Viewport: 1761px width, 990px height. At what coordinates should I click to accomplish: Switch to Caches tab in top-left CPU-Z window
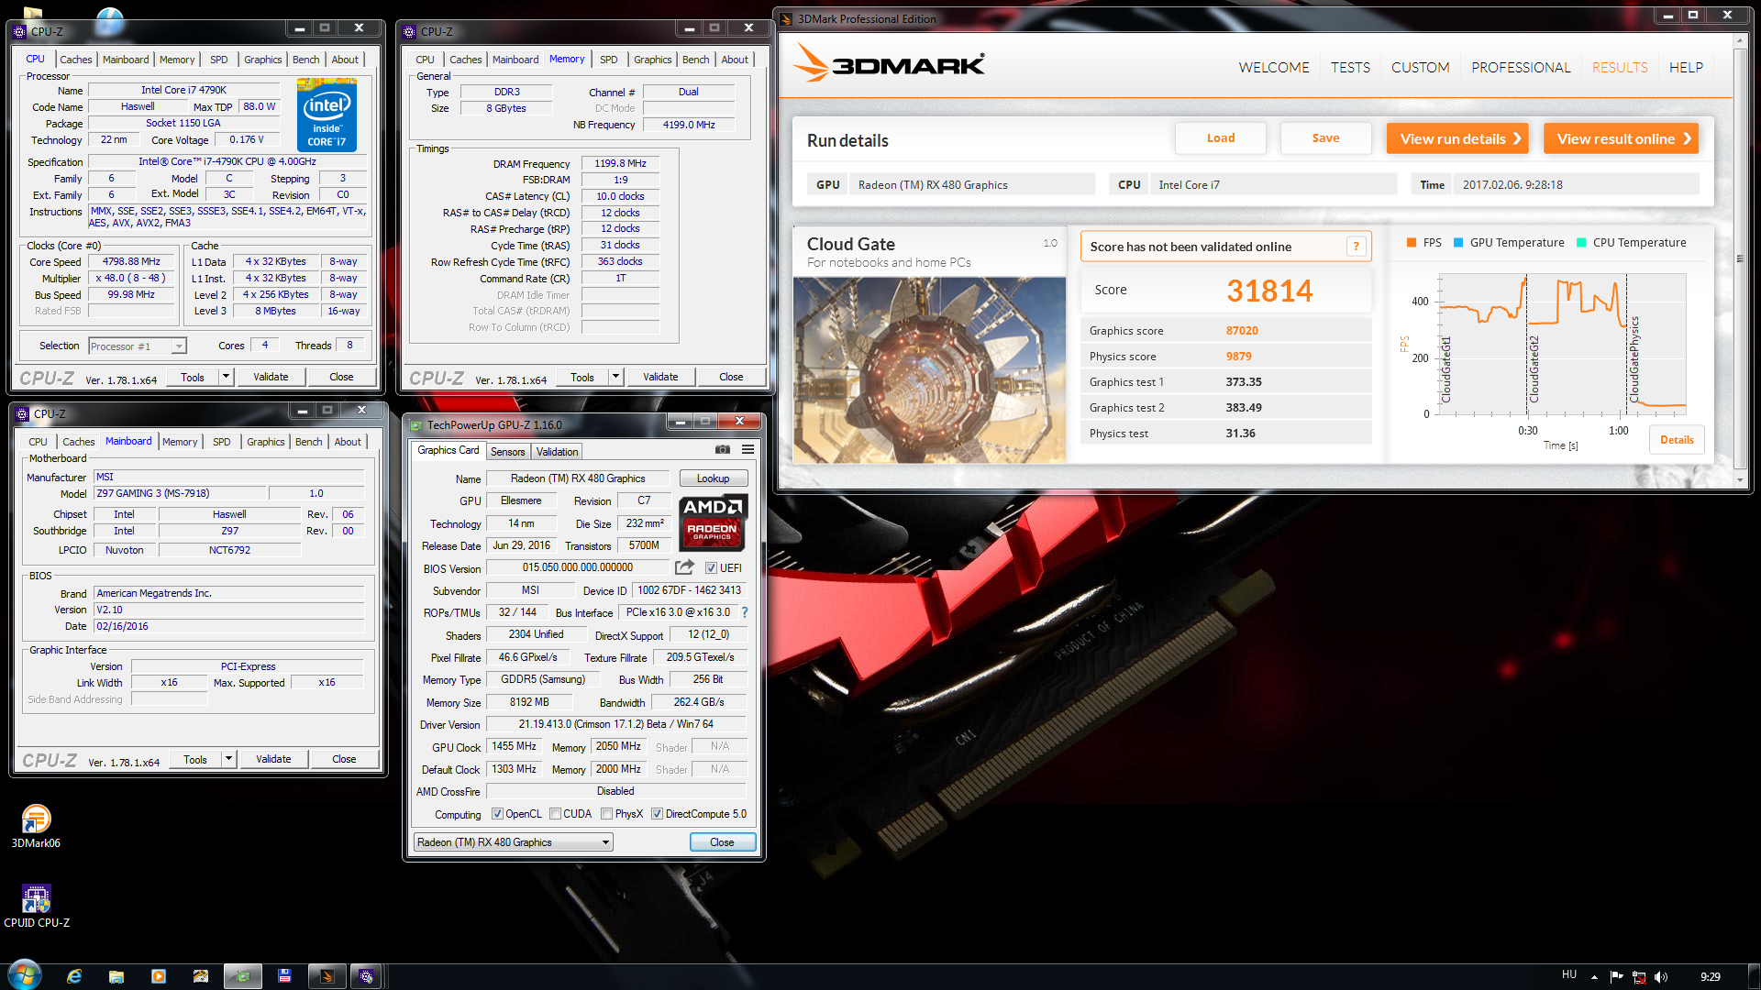76,60
